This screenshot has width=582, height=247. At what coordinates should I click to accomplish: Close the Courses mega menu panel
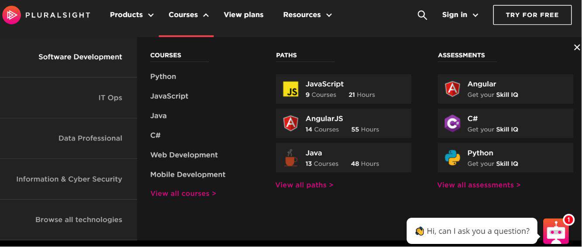pyautogui.click(x=577, y=48)
